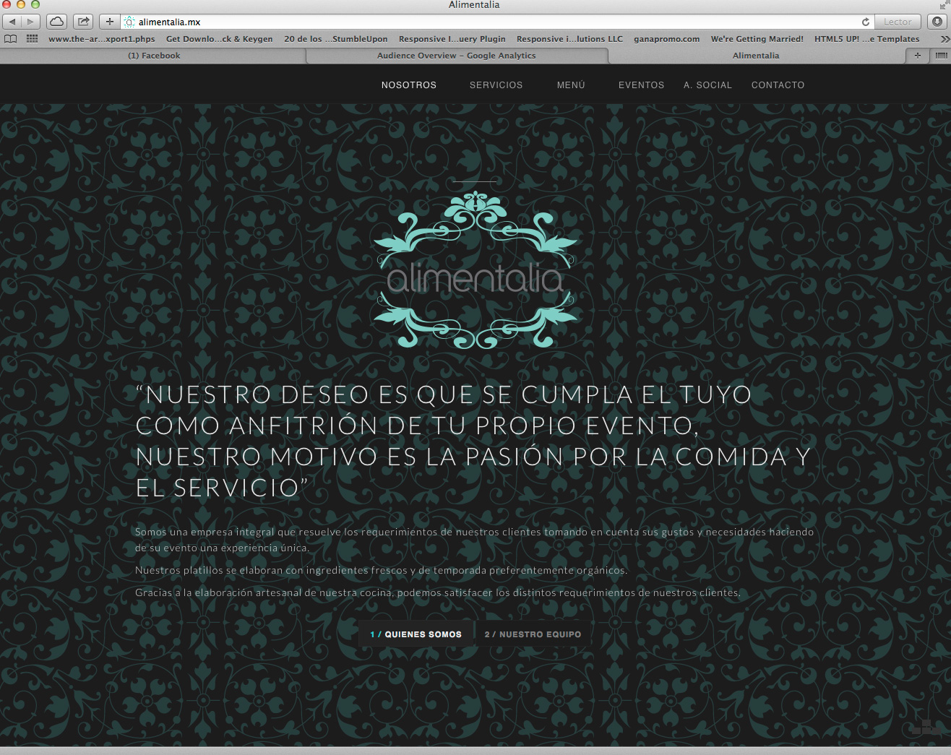Open the ganapromo.com bookmark

coord(666,39)
